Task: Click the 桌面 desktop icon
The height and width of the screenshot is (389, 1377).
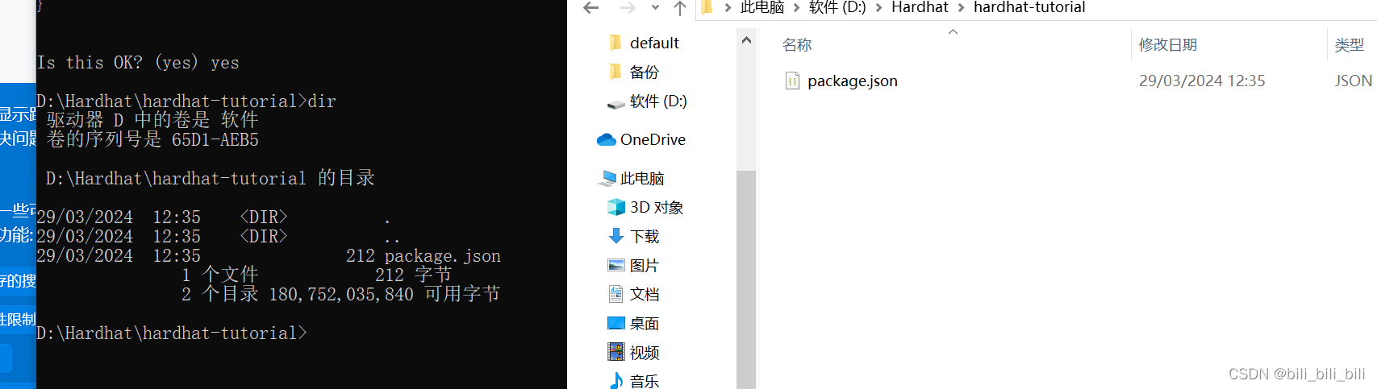Action: [616, 323]
